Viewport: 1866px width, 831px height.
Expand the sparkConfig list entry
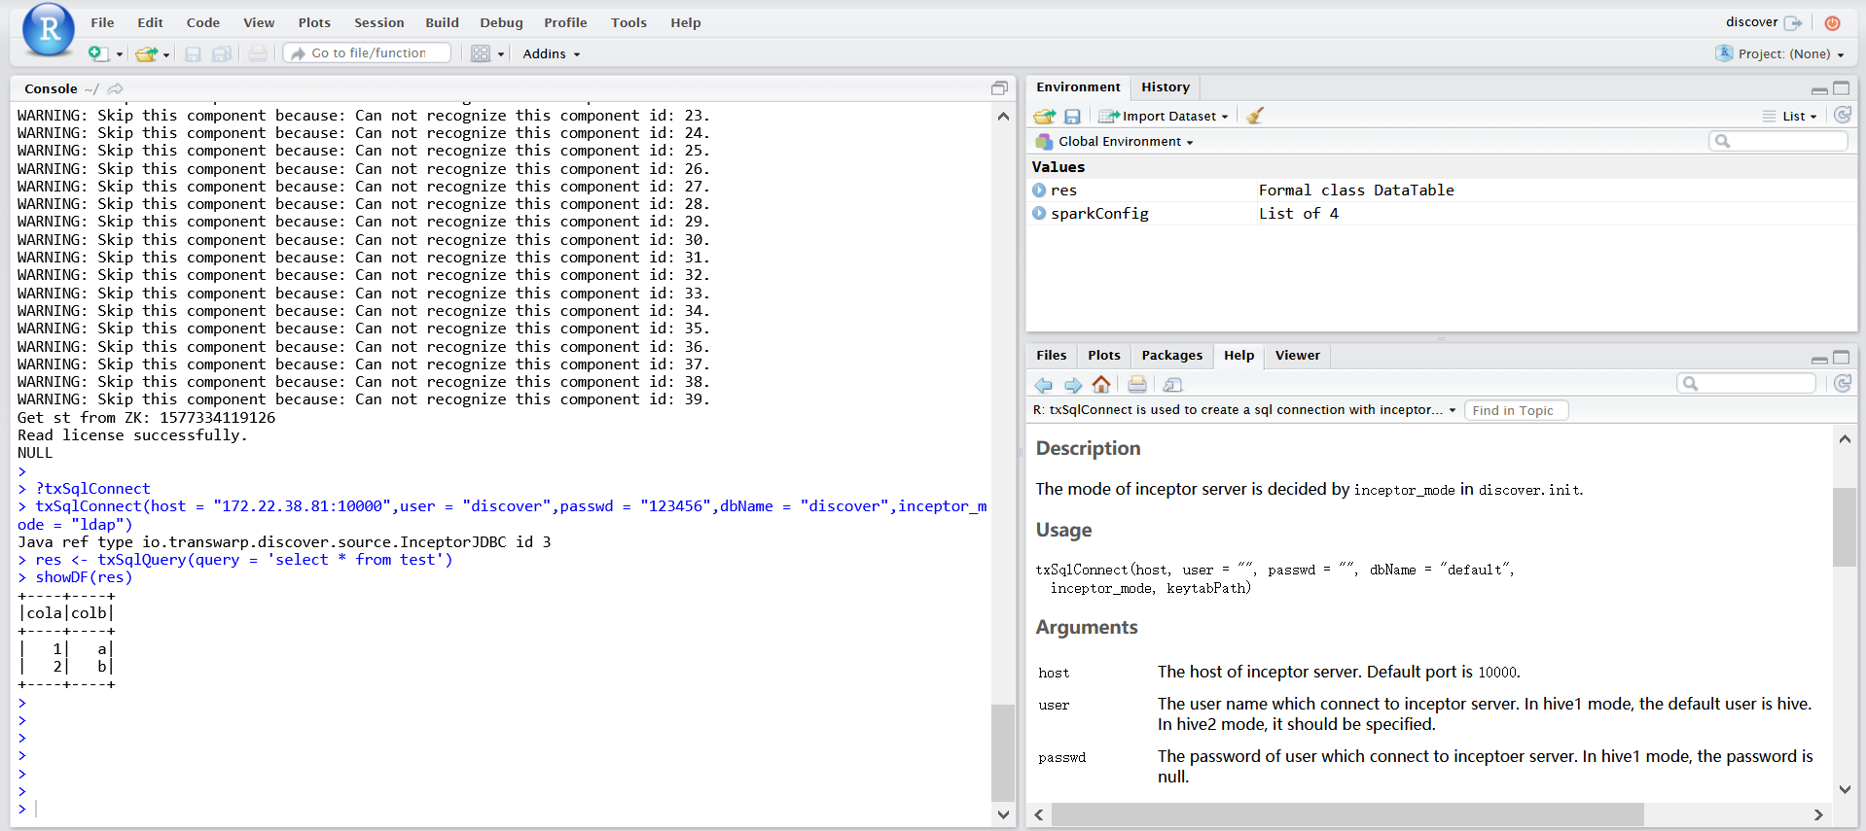click(1039, 214)
